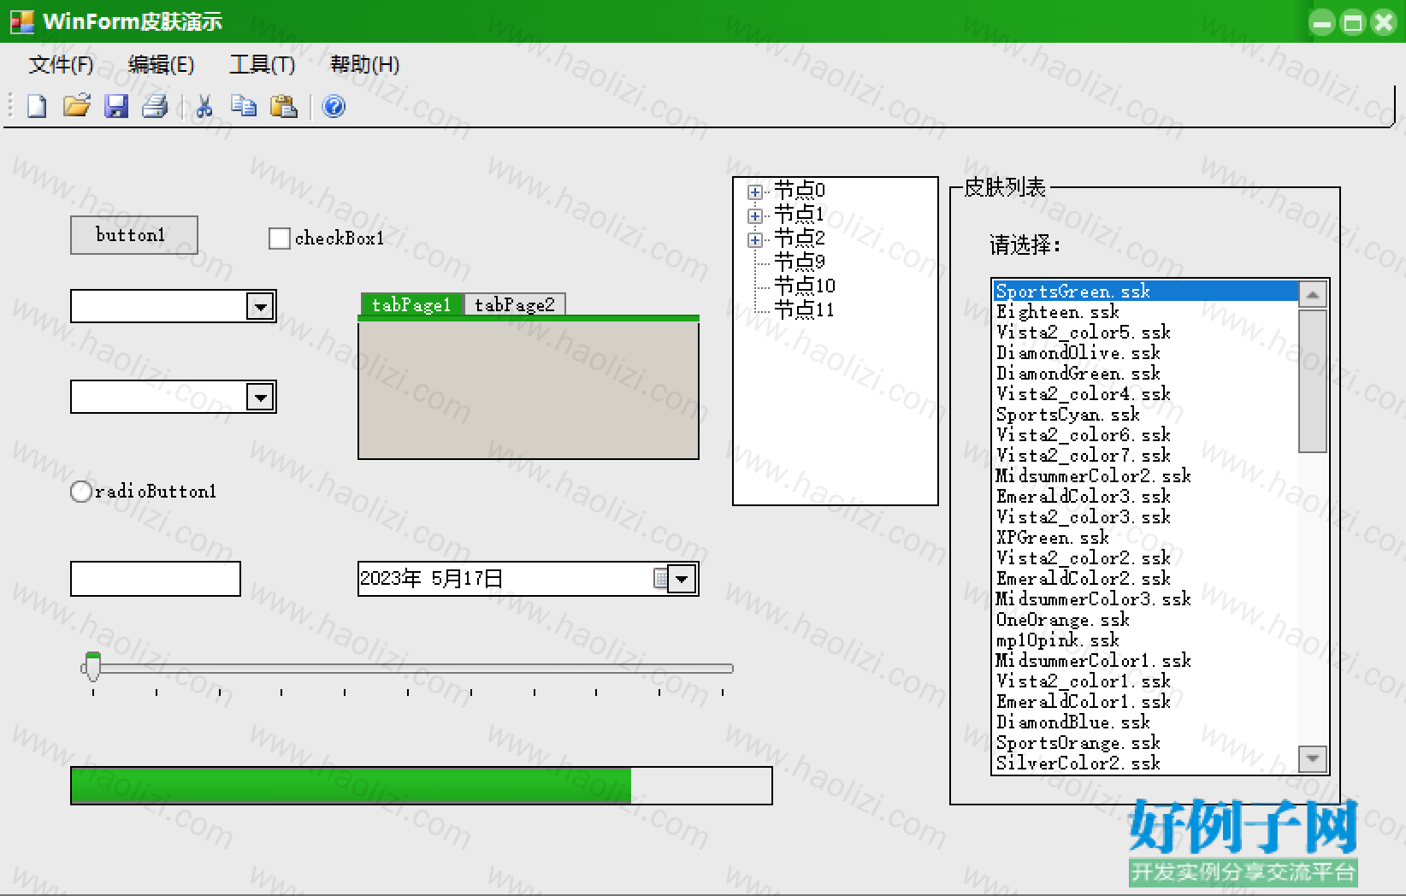This screenshot has height=896, width=1406.
Task: Select DiamondGreen.ssk skin
Action: (x=1146, y=374)
